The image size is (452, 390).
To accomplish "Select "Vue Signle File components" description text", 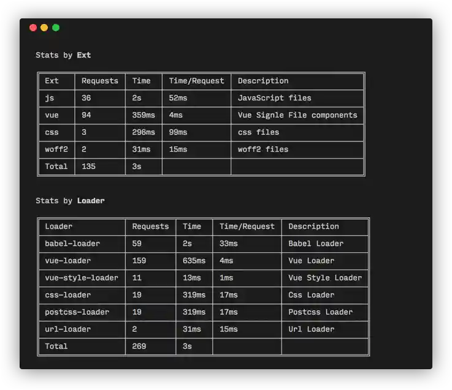I will [x=297, y=115].
